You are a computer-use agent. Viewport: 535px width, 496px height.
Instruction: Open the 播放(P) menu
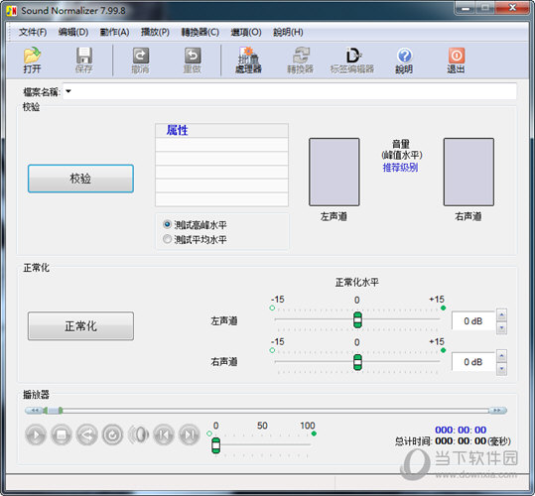click(x=155, y=33)
